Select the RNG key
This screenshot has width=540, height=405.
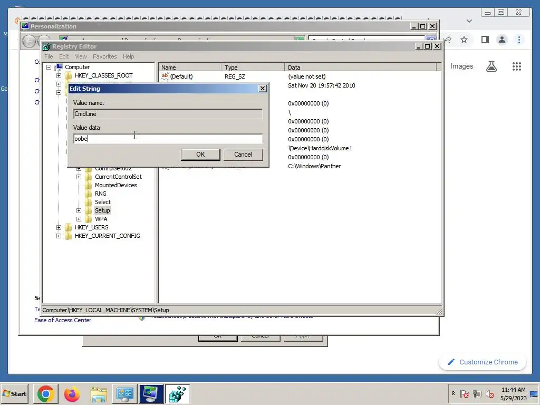(101, 194)
